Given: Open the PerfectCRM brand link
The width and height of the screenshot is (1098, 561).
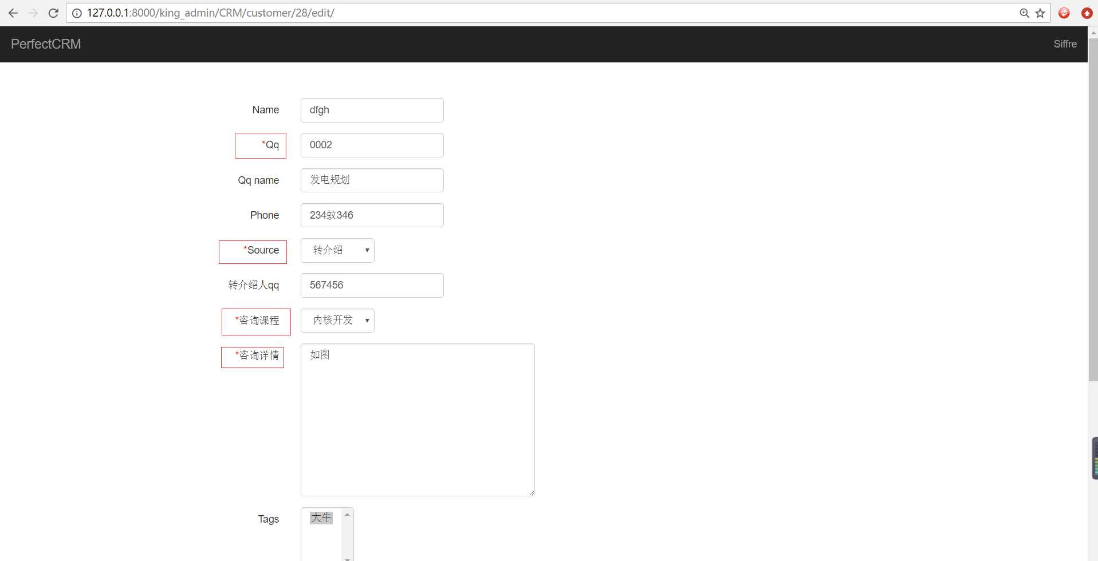Looking at the screenshot, I should [46, 44].
